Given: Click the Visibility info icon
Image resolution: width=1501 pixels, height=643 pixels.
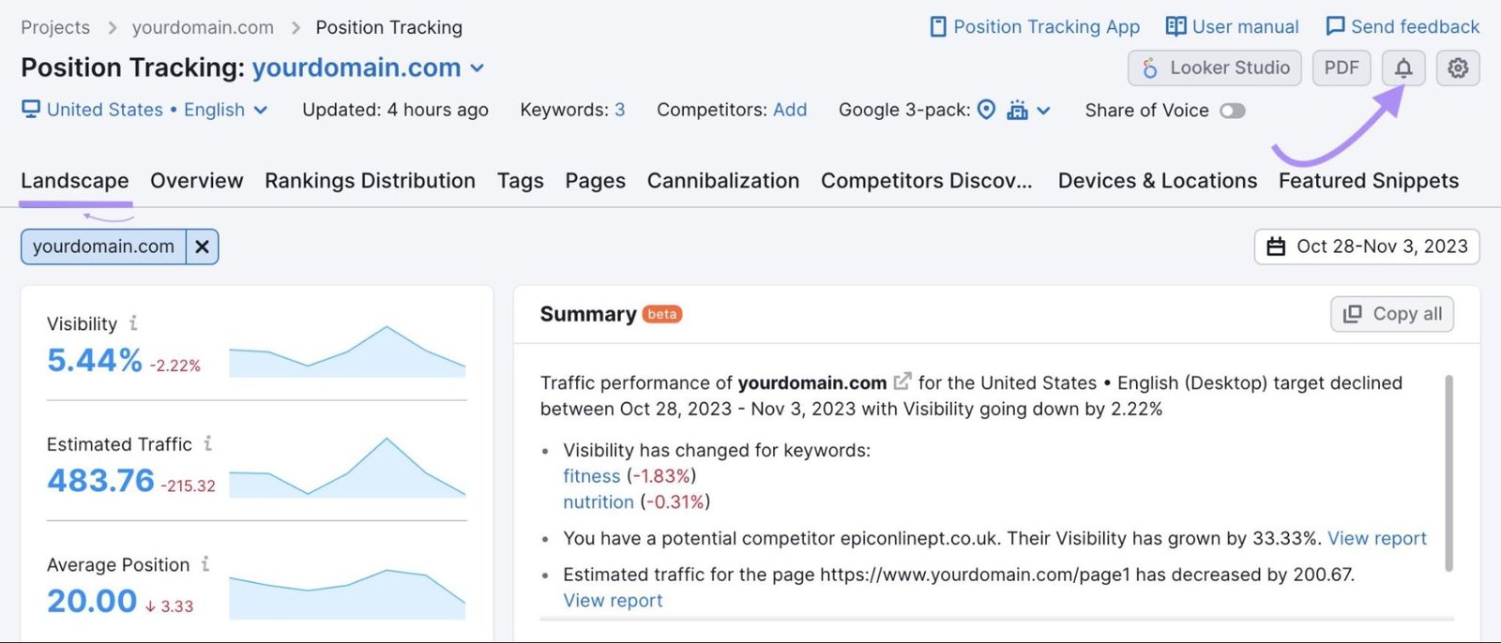Looking at the screenshot, I should [132, 323].
